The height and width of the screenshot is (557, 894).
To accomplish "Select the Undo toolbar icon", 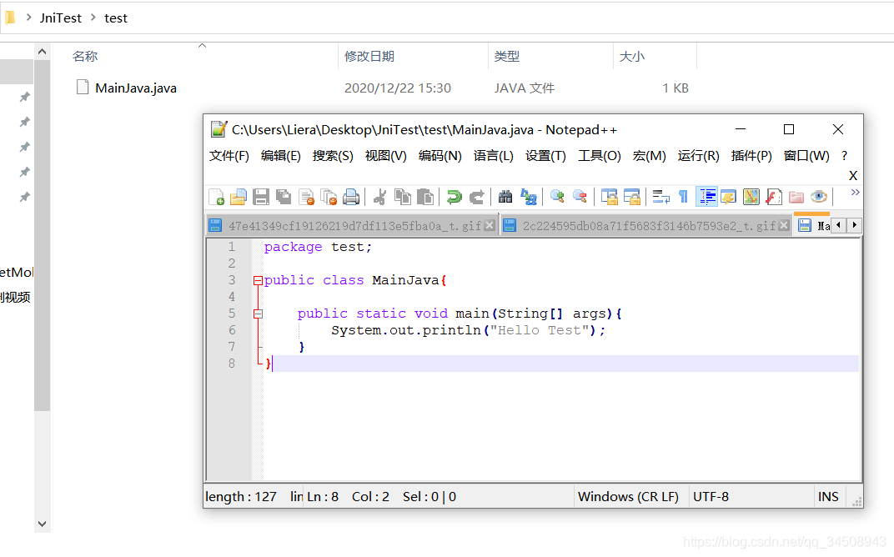I will pyautogui.click(x=453, y=196).
